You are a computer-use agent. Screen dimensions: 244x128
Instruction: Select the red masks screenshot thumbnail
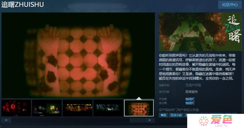pos(16,108)
